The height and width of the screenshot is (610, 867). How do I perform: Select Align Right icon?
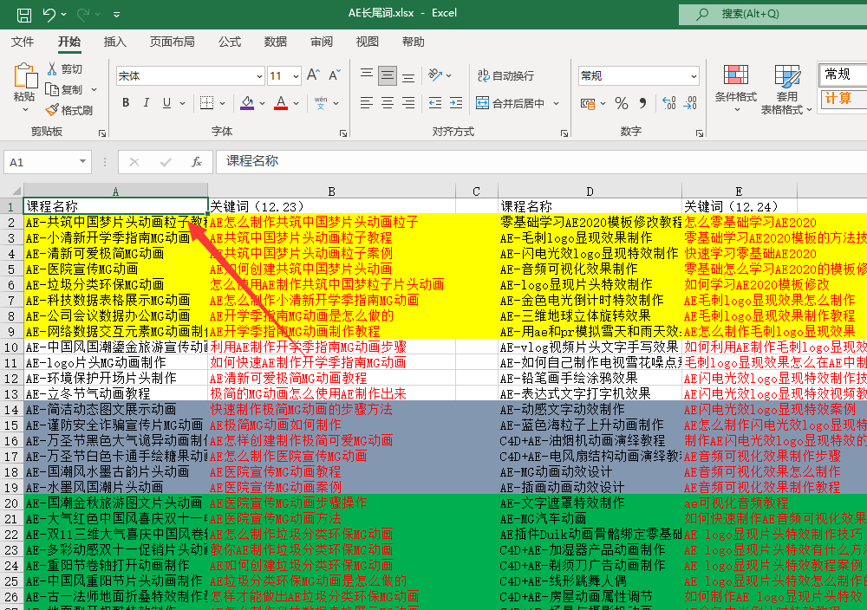(x=408, y=103)
